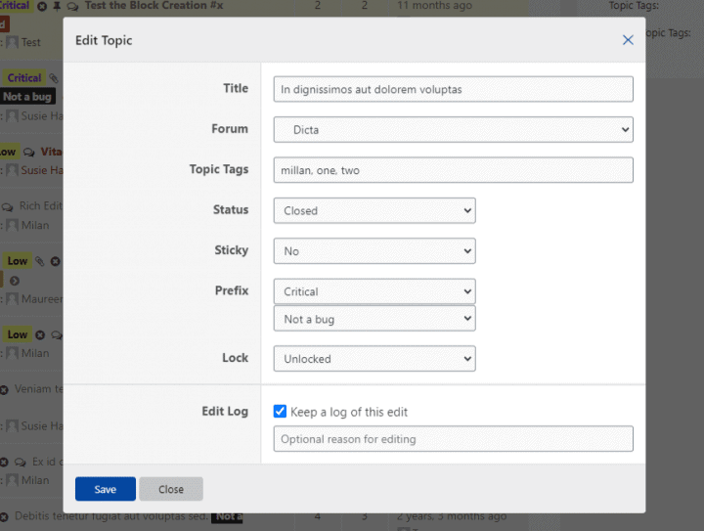Click Milan's avatar under Rich Edit topic

click(13, 225)
